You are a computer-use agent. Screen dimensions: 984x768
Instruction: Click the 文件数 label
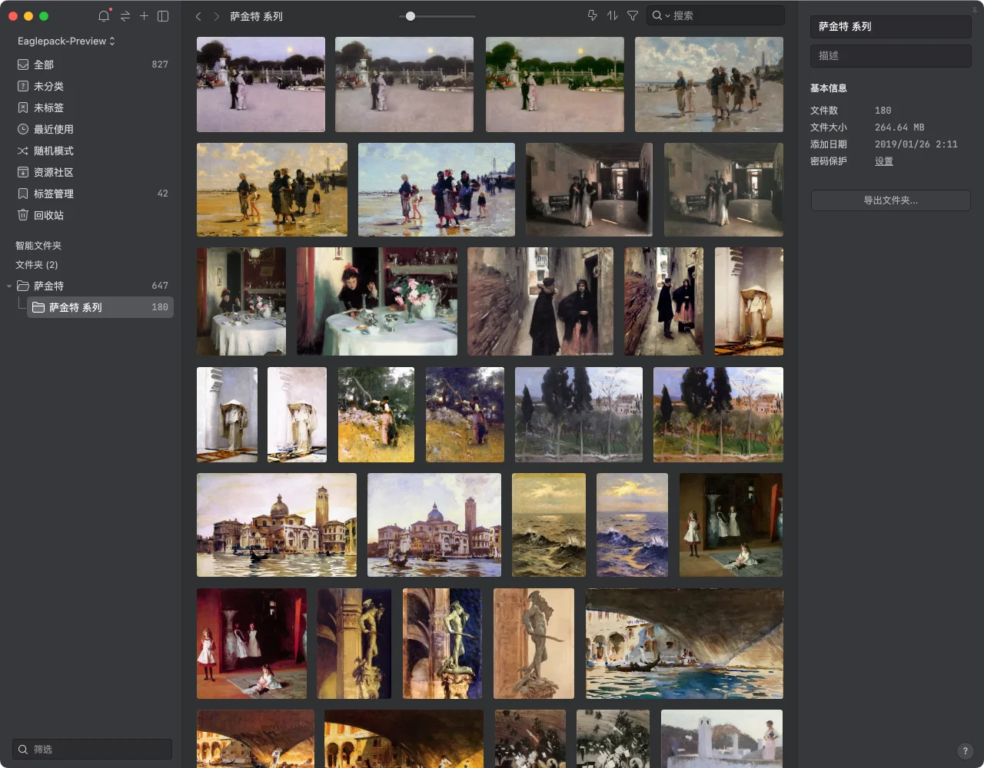[x=824, y=111]
